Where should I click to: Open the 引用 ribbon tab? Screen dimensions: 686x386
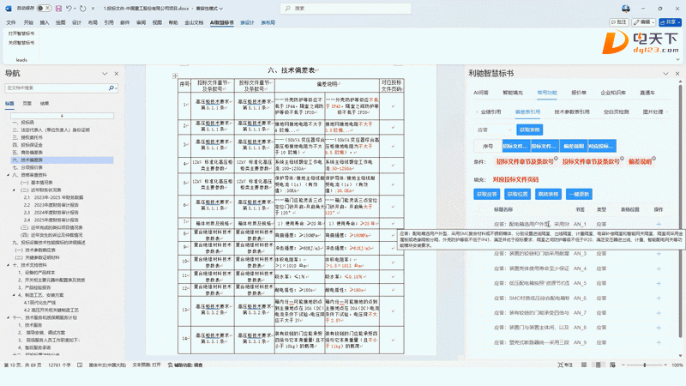[x=109, y=22]
